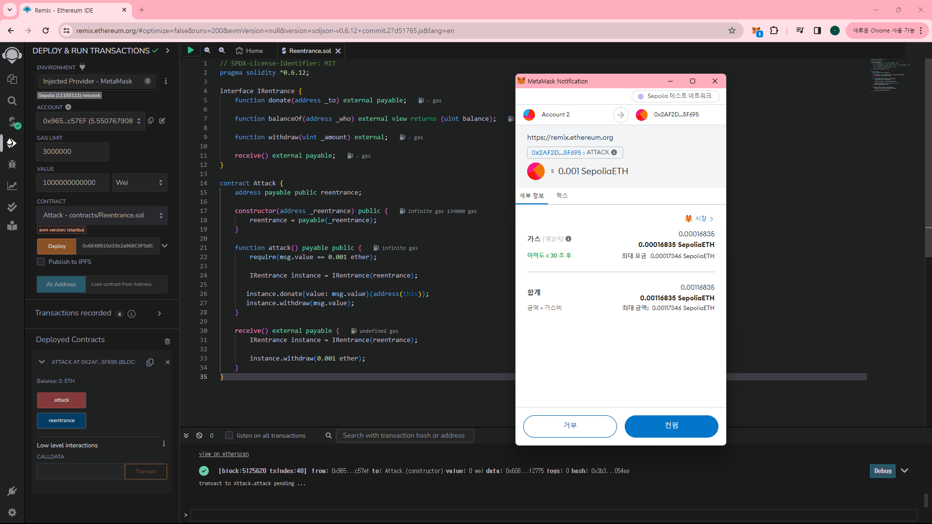The image size is (932, 524).
Task: Click the Transact button for calldata
Action: coord(146,472)
